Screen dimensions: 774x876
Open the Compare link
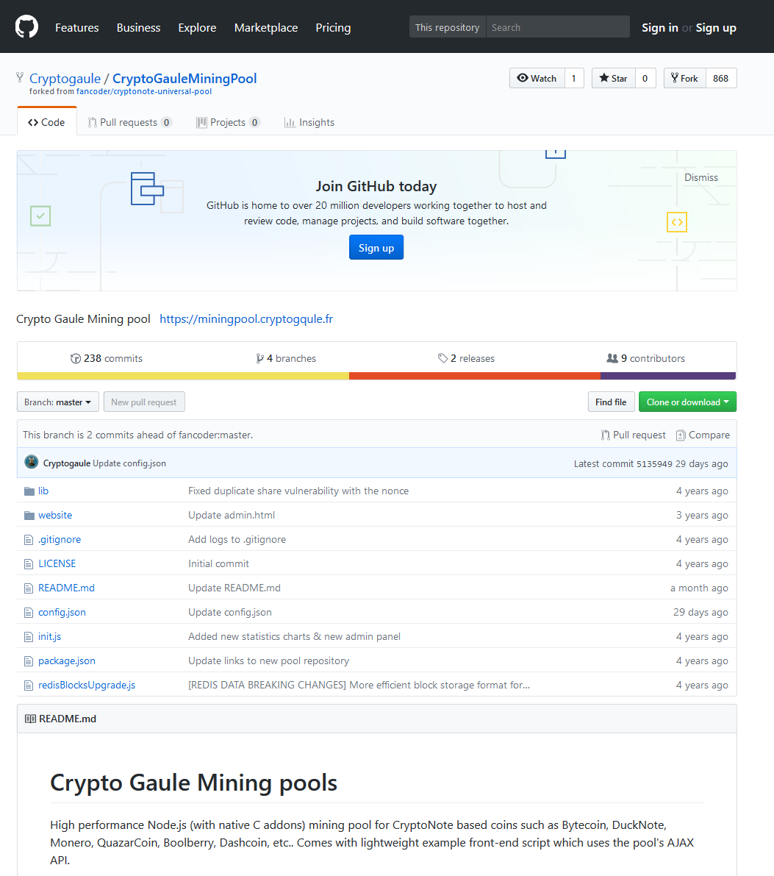[703, 435]
